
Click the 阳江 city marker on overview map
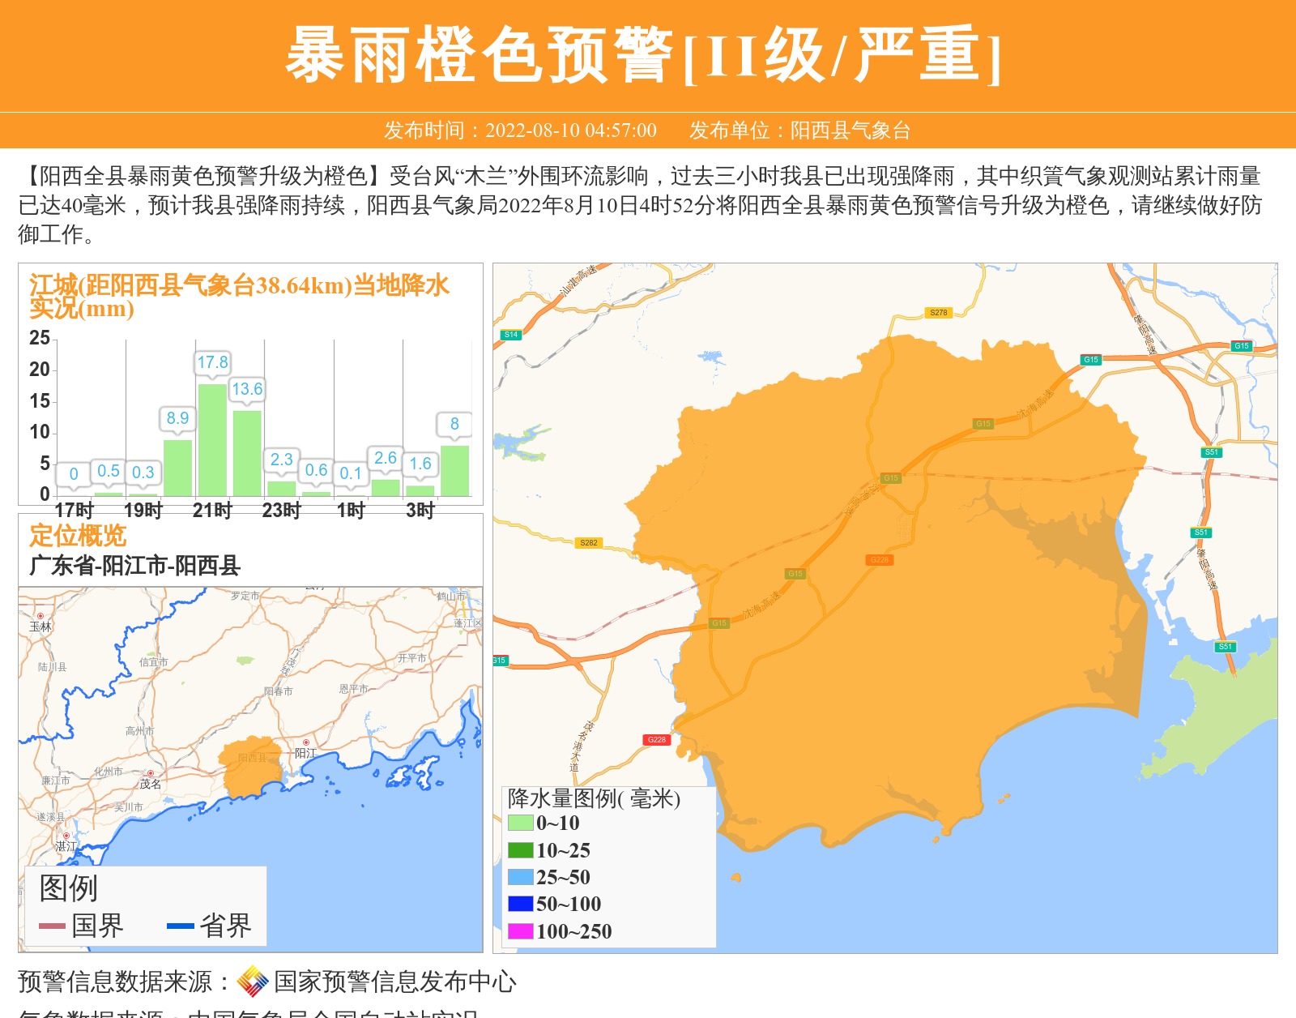point(306,742)
